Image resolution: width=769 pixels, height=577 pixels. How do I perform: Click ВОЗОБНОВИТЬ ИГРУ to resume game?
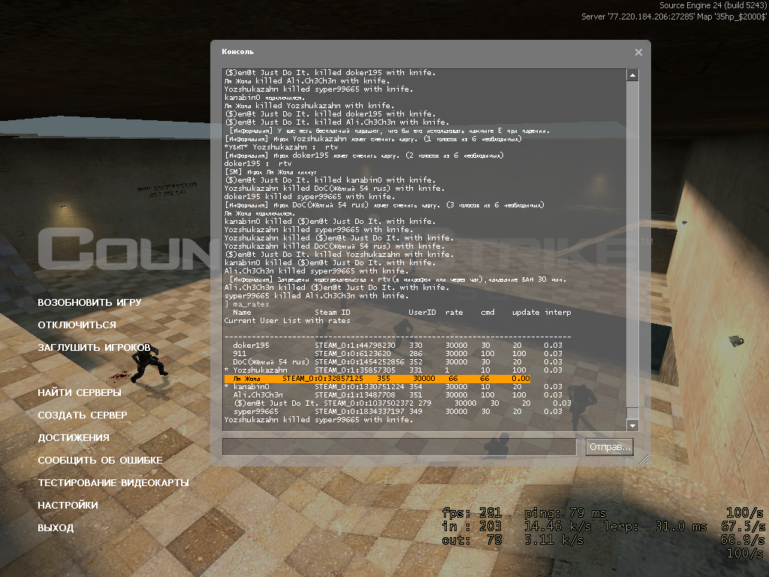[x=89, y=302]
